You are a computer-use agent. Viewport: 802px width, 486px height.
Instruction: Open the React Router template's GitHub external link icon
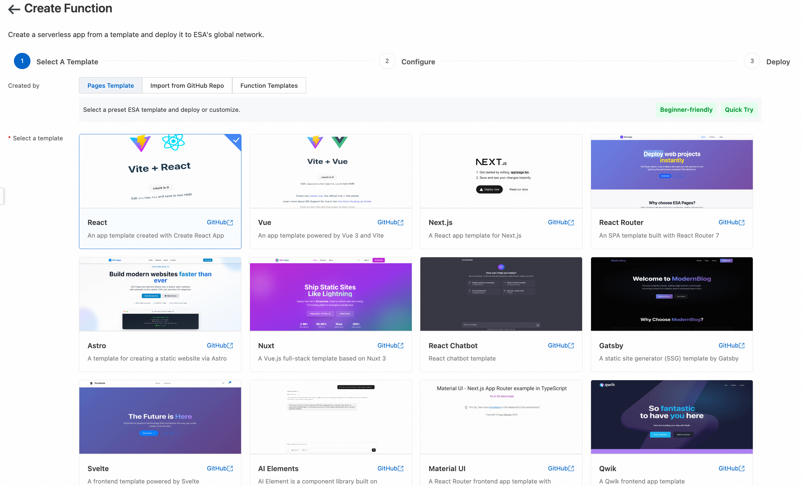(742, 222)
